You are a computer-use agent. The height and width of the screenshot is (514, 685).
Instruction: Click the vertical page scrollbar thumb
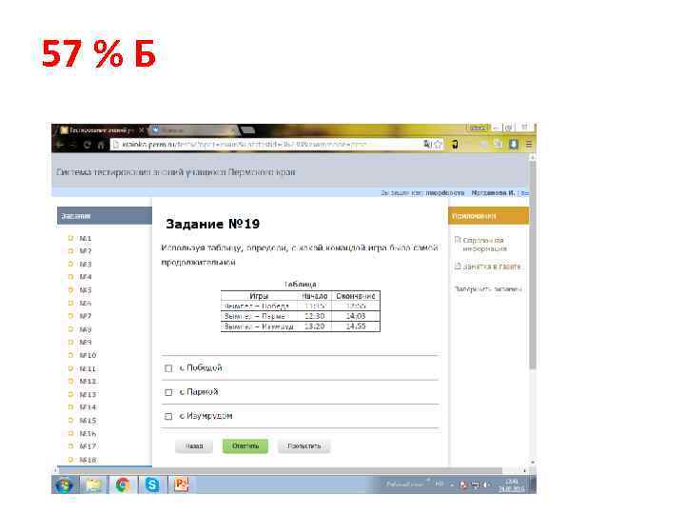tap(532, 266)
